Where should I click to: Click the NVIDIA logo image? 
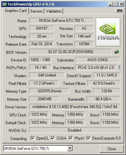pyautogui.click(x=108, y=32)
